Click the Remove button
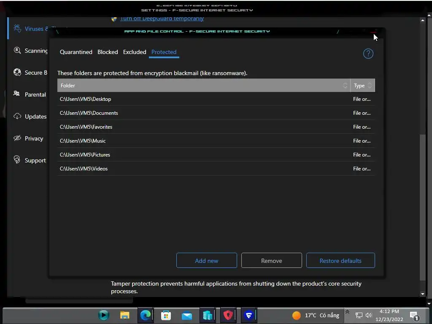This screenshot has height=324, width=432. [272, 260]
